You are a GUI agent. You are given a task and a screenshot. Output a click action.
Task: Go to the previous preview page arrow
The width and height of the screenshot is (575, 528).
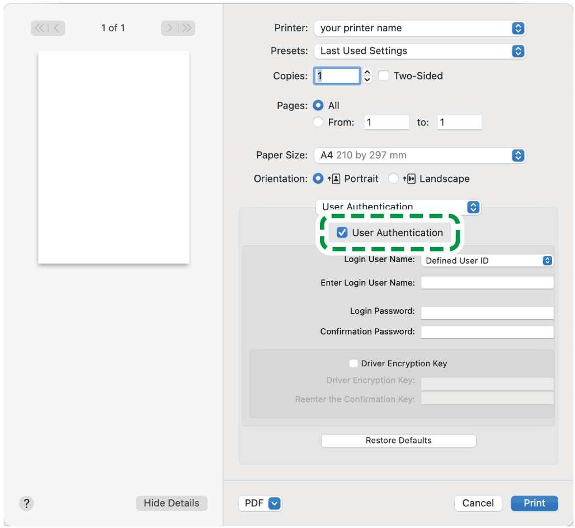coord(56,28)
